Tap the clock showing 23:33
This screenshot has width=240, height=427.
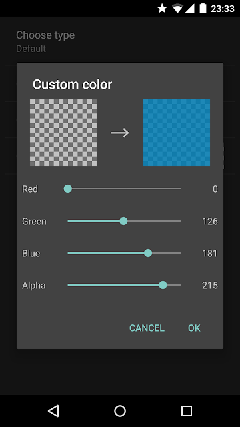(x=223, y=9)
